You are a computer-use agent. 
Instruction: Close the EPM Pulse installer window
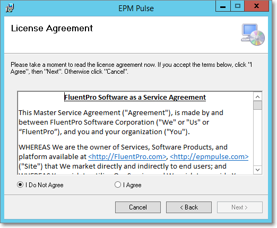click(256, 6)
